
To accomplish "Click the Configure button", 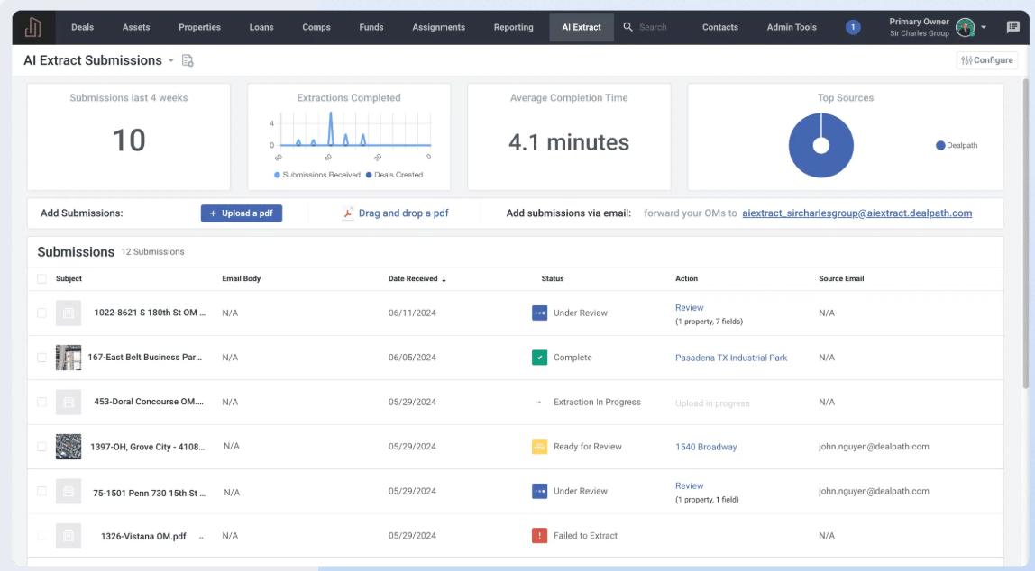I will click(x=987, y=60).
